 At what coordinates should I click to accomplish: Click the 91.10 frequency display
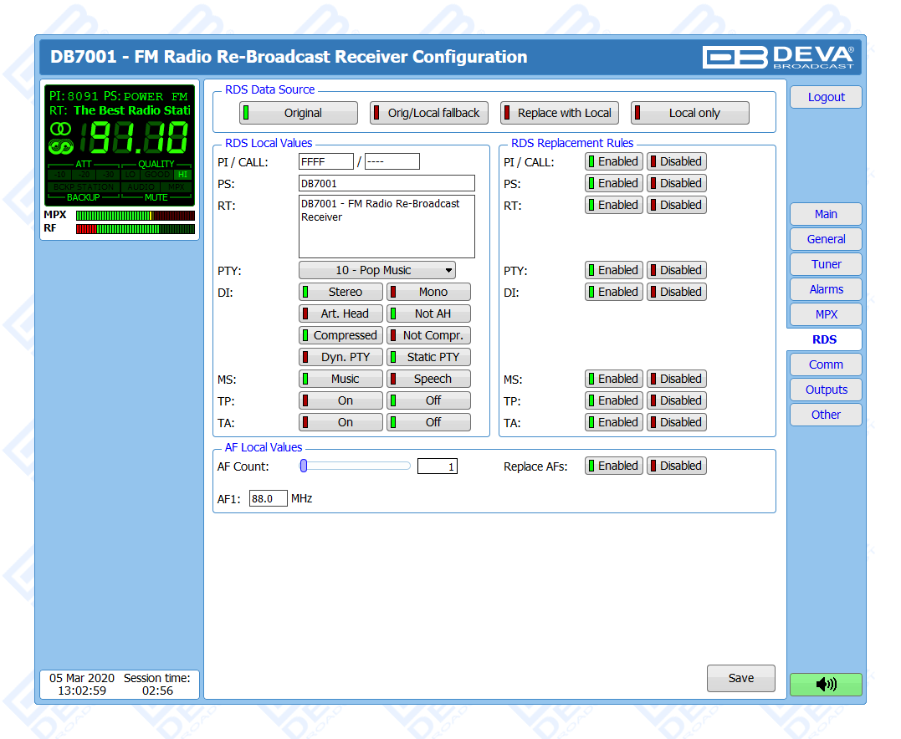139,138
